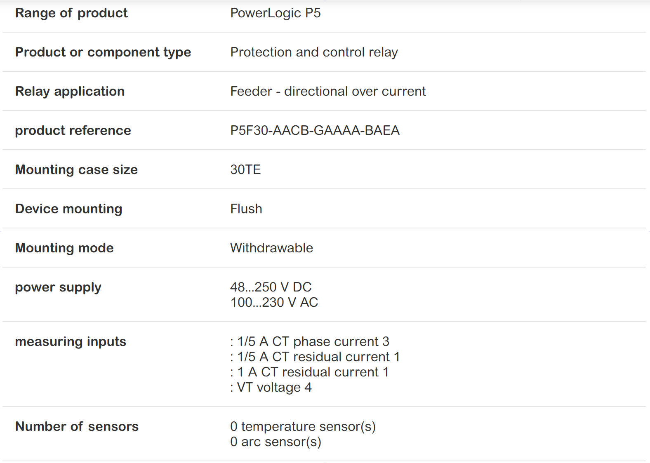Click the PowerLogic P5 value
The image size is (650, 463).
275,13
